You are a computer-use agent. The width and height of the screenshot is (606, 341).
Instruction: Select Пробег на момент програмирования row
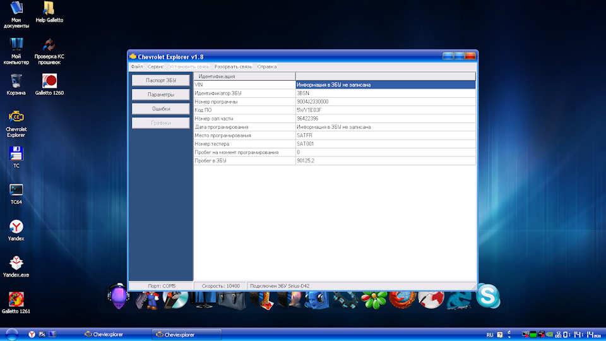point(335,152)
